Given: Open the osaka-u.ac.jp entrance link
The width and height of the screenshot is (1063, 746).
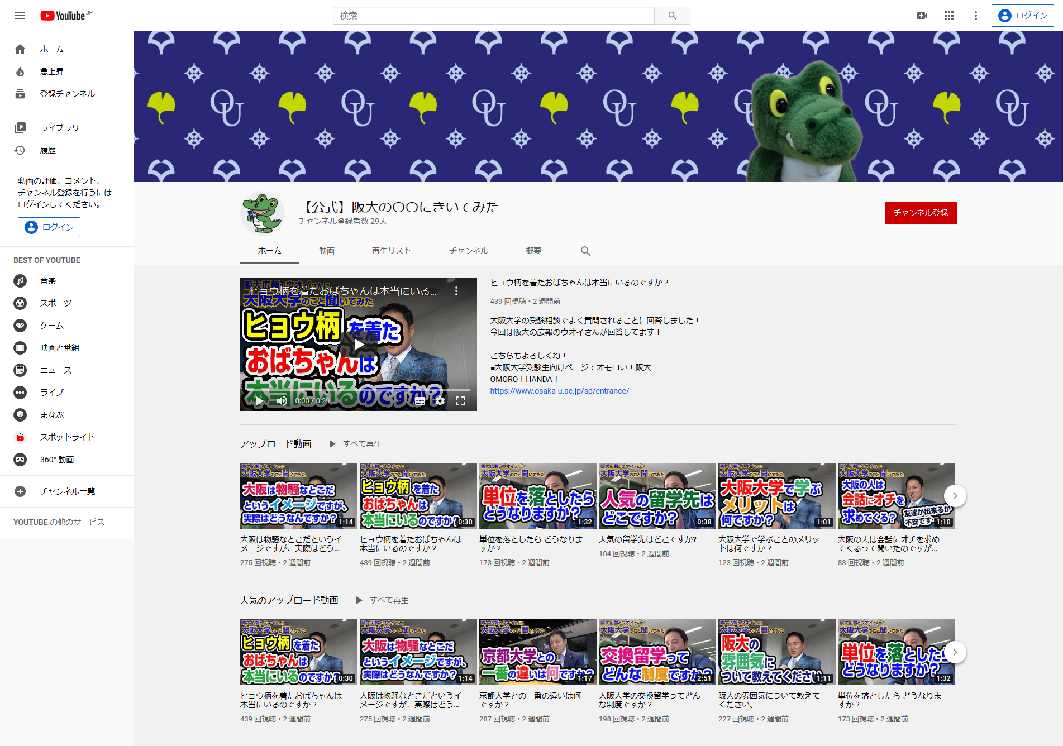Looking at the screenshot, I should (559, 391).
